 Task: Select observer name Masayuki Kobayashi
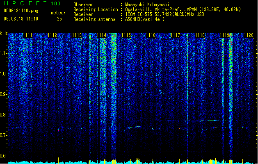[147, 5]
